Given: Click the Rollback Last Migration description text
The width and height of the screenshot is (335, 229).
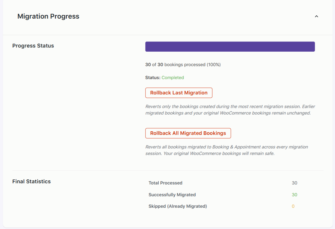Looking at the screenshot, I should (x=230, y=110).
